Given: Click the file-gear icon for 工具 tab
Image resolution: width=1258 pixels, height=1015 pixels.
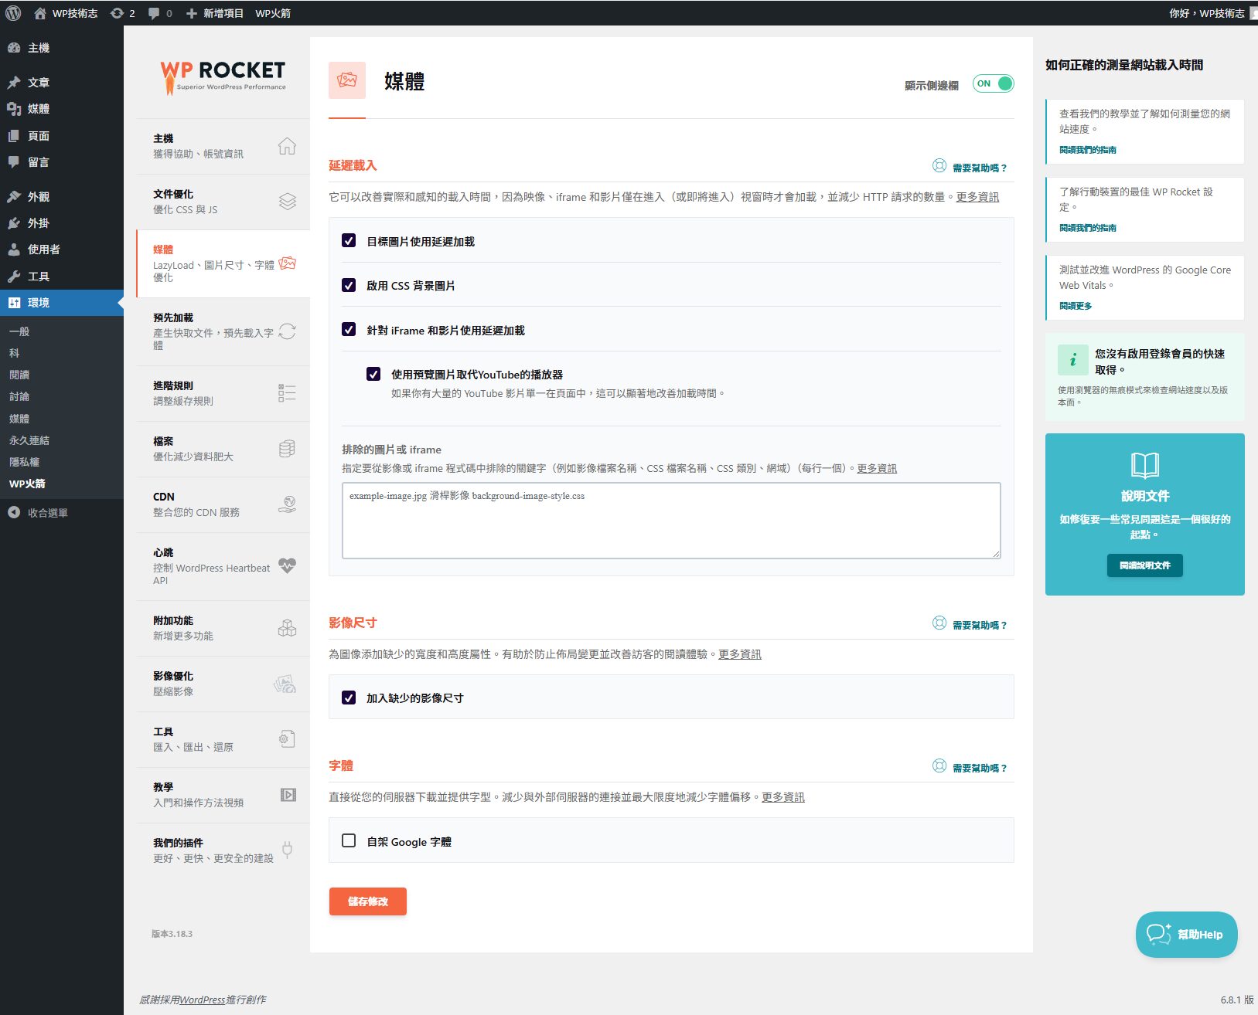Looking at the screenshot, I should point(287,739).
